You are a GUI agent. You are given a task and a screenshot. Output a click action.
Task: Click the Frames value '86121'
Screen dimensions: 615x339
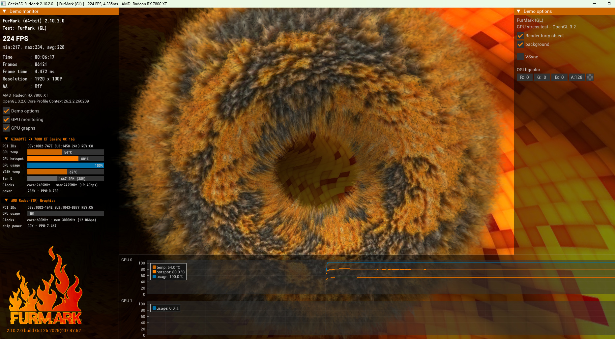click(41, 64)
